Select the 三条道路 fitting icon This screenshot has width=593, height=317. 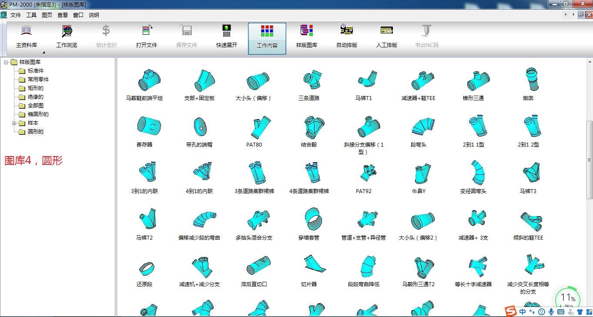click(312, 80)
